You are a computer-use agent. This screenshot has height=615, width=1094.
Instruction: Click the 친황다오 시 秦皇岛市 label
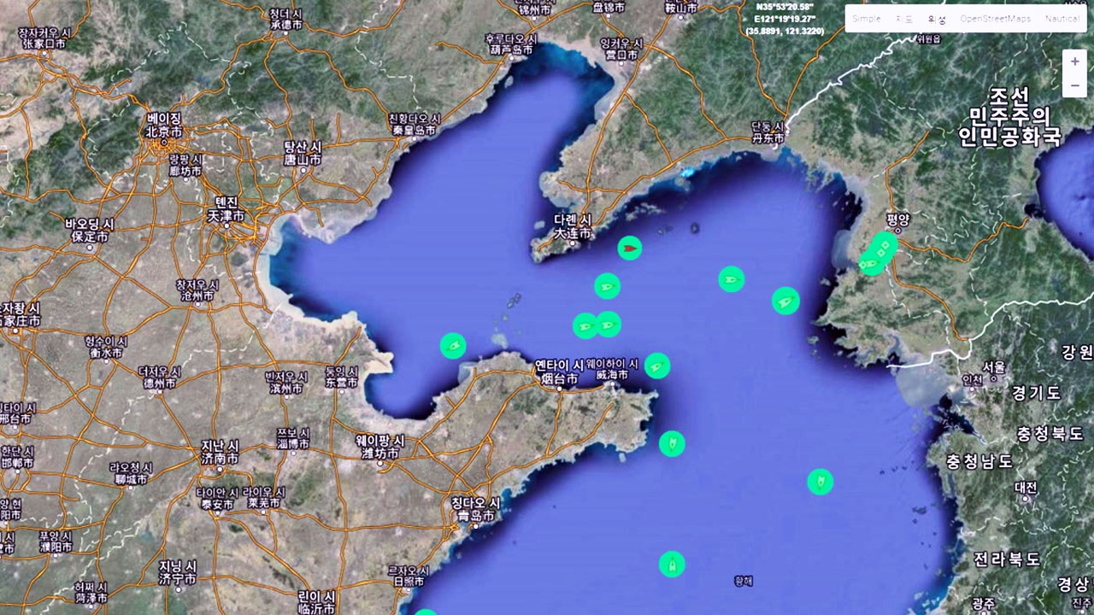pyautogui.click(x=415, y=125)
